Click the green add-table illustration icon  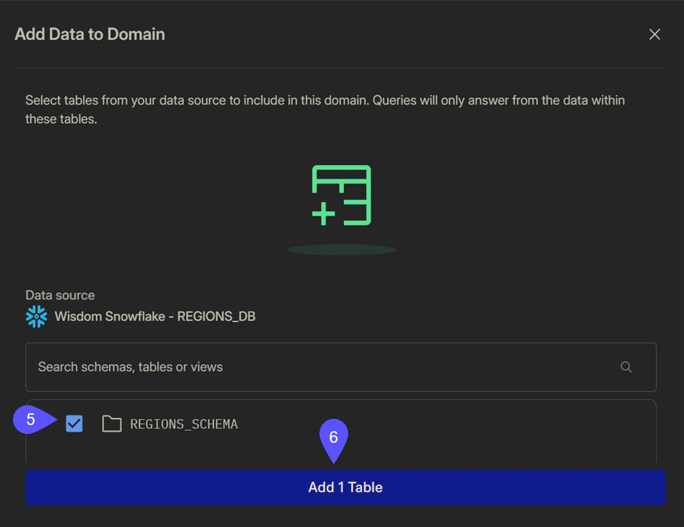coord(341,195)
